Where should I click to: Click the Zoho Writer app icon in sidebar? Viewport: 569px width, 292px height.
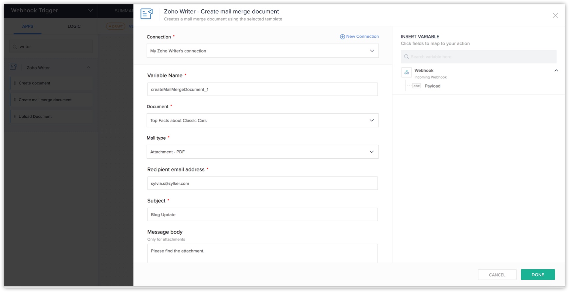[13, 67]
